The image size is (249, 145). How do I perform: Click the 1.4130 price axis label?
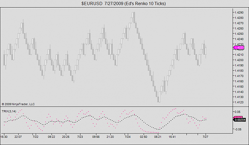tap(239, 97)
